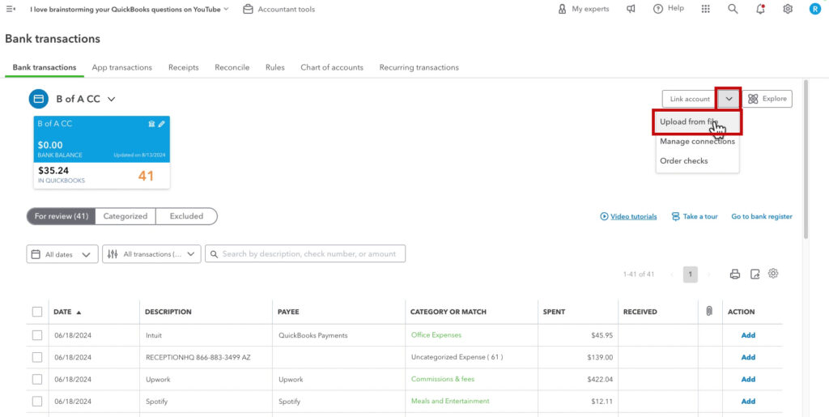Add the Intuit $45.95 transaction
The image size is (829, 417).
click(748, 335)
